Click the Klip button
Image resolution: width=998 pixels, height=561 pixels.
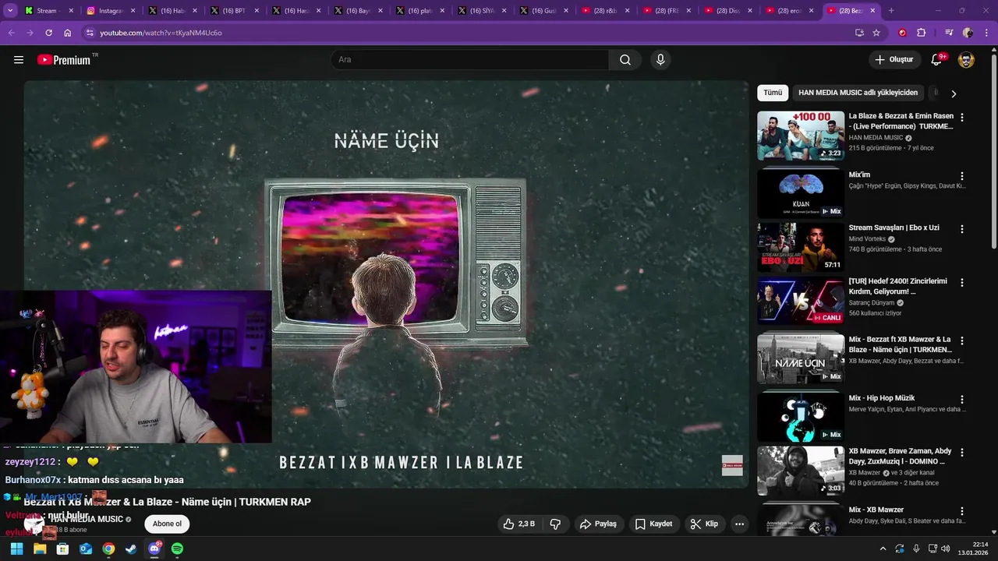pyautogui.click(x=704, y=524)
